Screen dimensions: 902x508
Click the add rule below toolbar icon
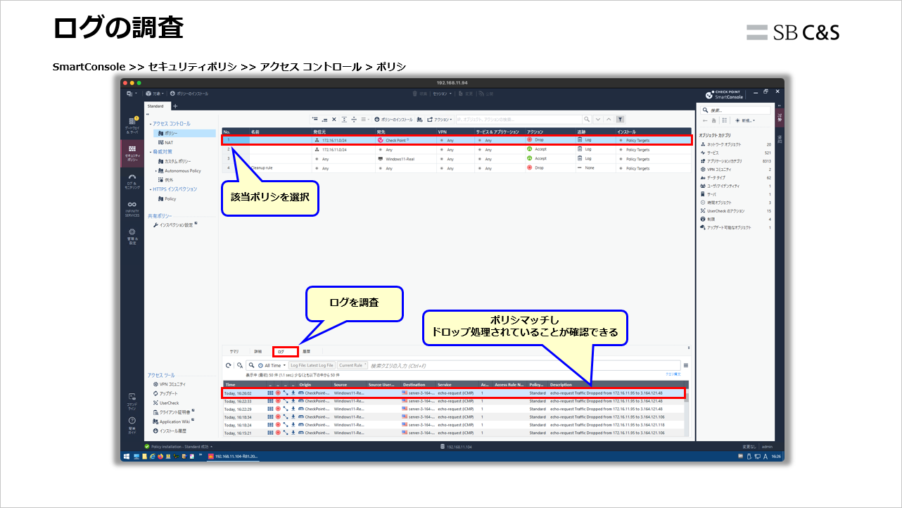[x=324, y=120]
